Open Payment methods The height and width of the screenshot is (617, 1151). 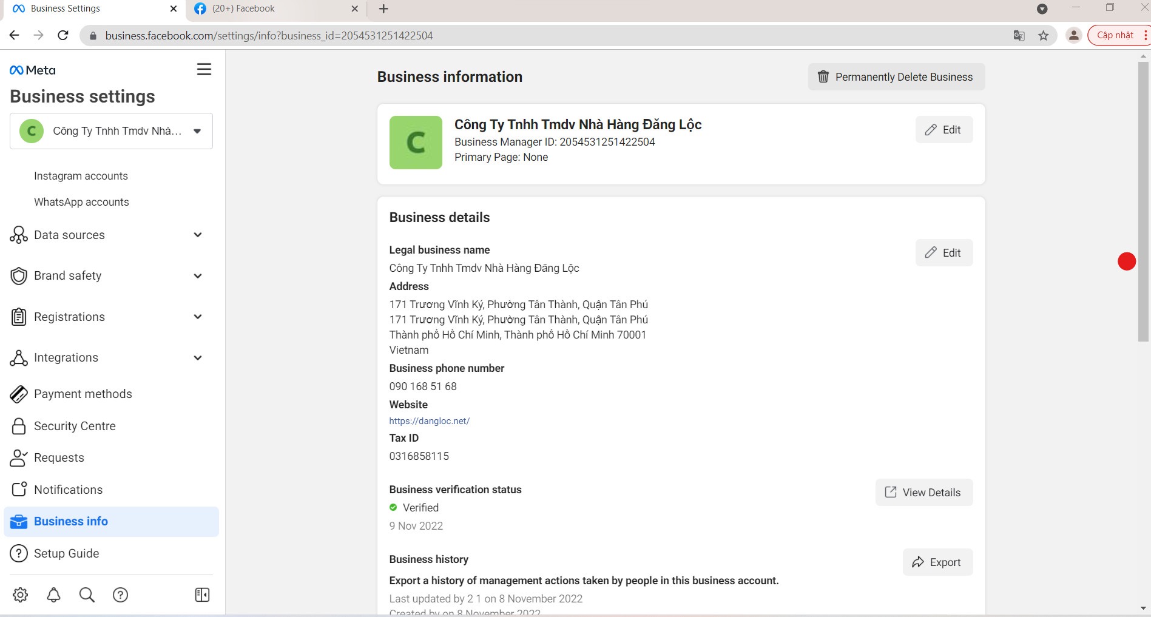coord(83,394)
